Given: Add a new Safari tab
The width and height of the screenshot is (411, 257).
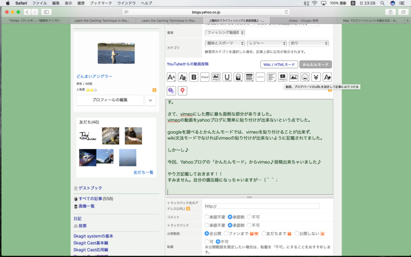Looking at the screenshot, I should tap(407, 21).
